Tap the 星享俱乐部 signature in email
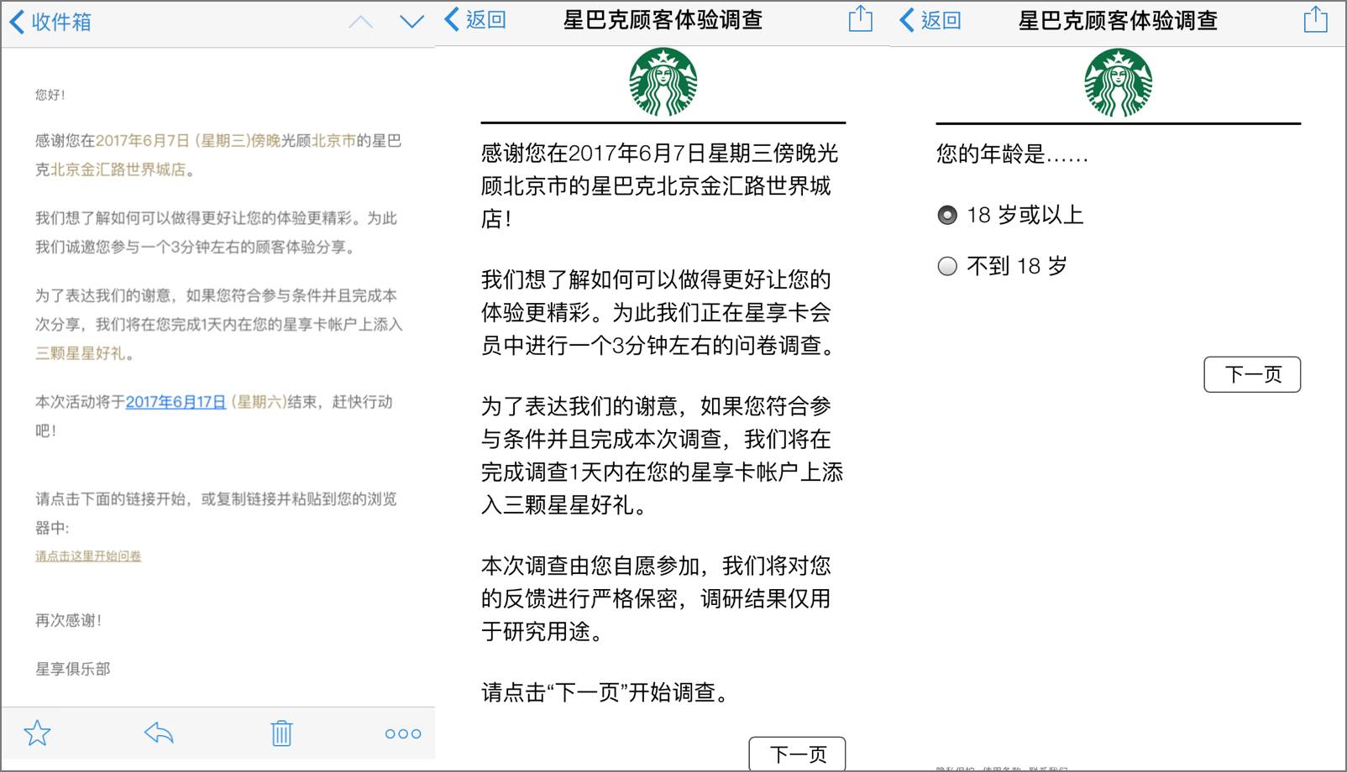The height and width of the screenshot is (772, 1347). [x=73, y=669]
